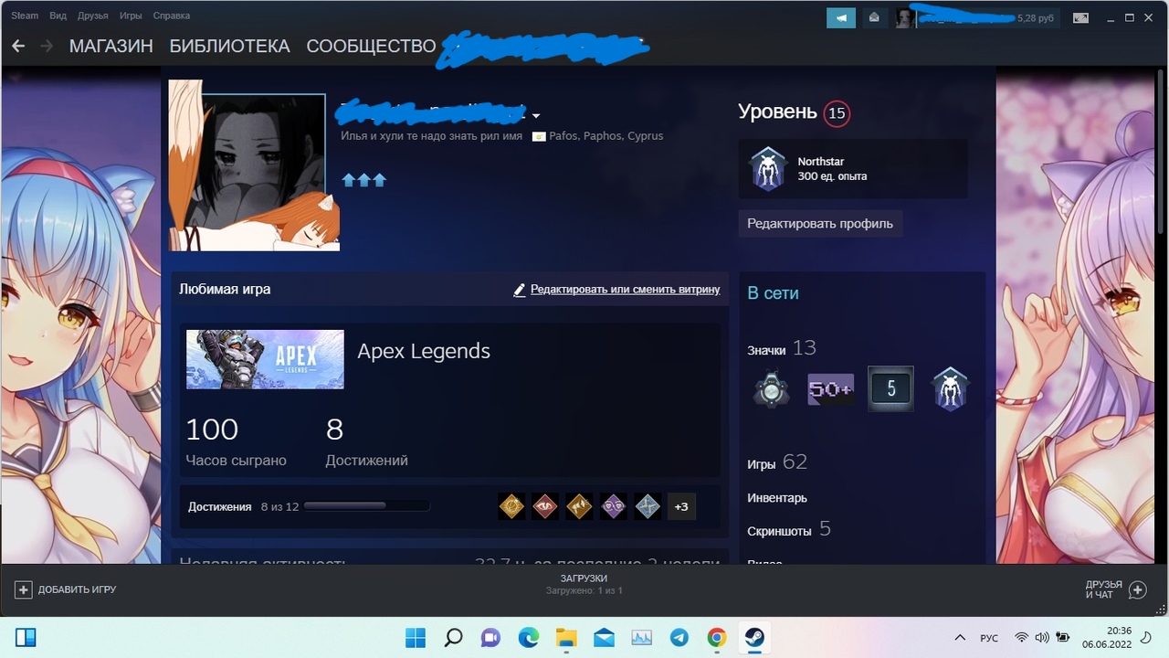
Task: Click the 100 Часов сыграно stat
Action: 236,442
